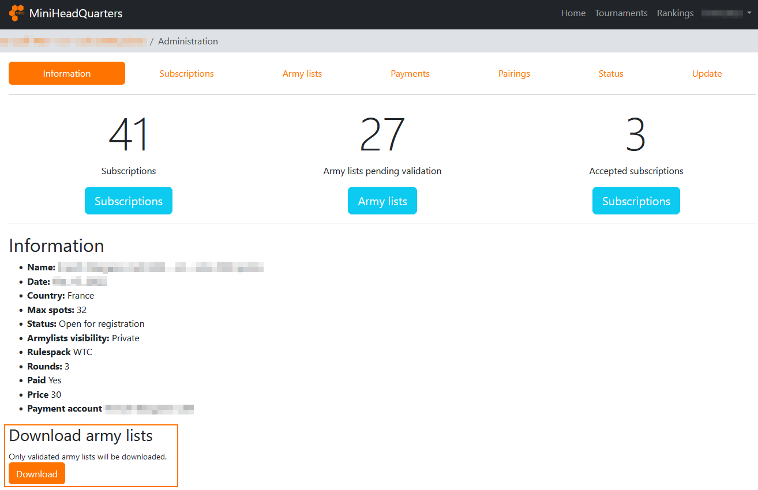Click the MiniHeadQuarters brand name

coord(76,13)
